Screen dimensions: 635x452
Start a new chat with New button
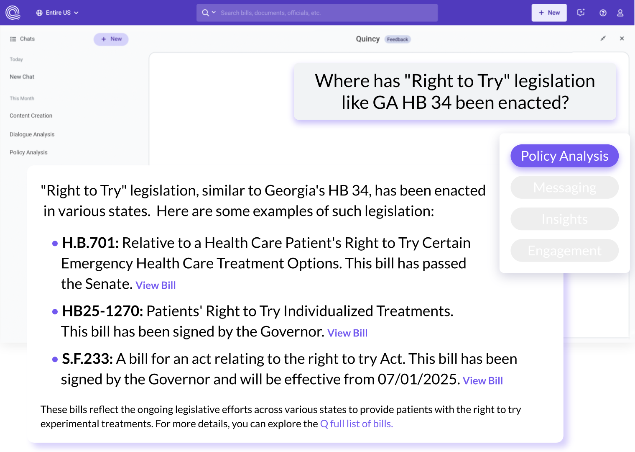pyautogui.click(x=111, y=39)
